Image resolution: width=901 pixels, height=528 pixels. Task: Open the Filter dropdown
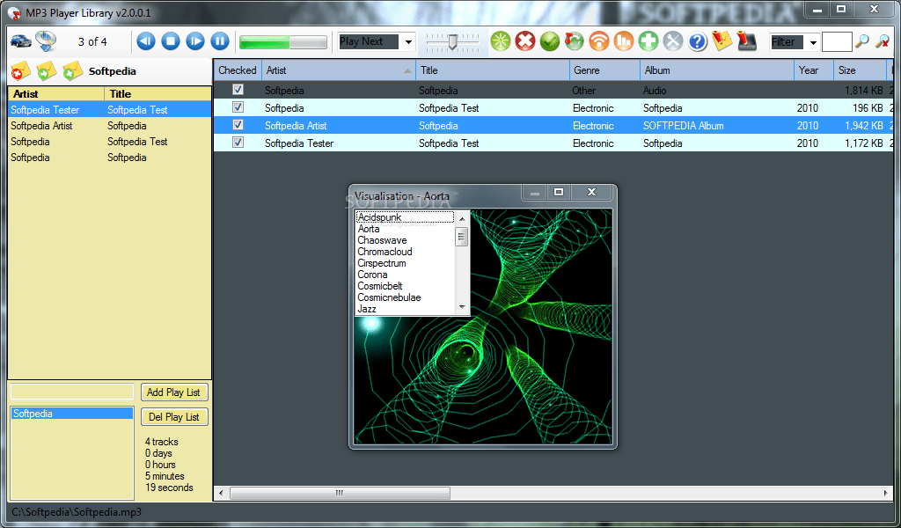812,42
